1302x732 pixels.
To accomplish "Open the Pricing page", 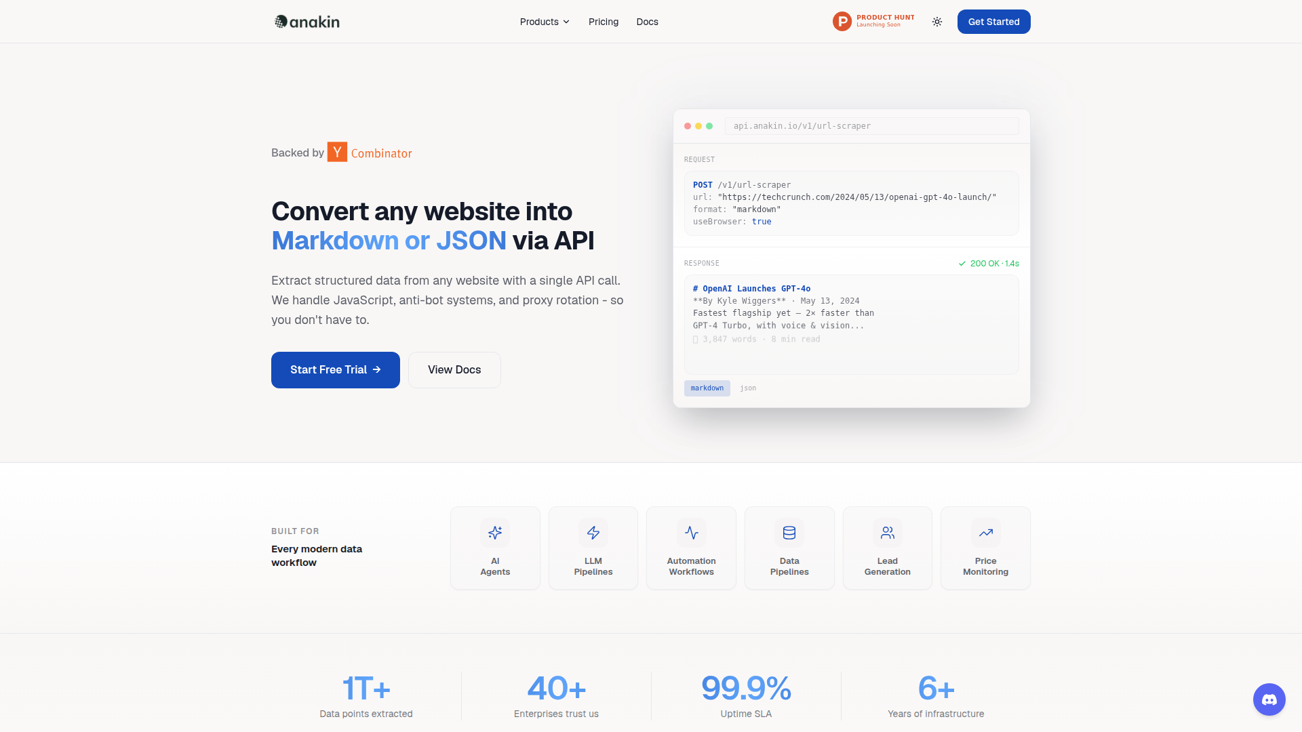I will coord(603,22).
